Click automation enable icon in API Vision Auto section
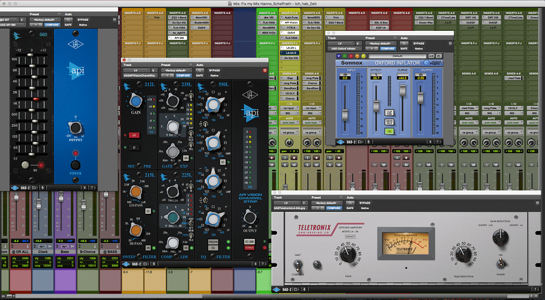Screen dimensions: 545x300 click(200, 71)
